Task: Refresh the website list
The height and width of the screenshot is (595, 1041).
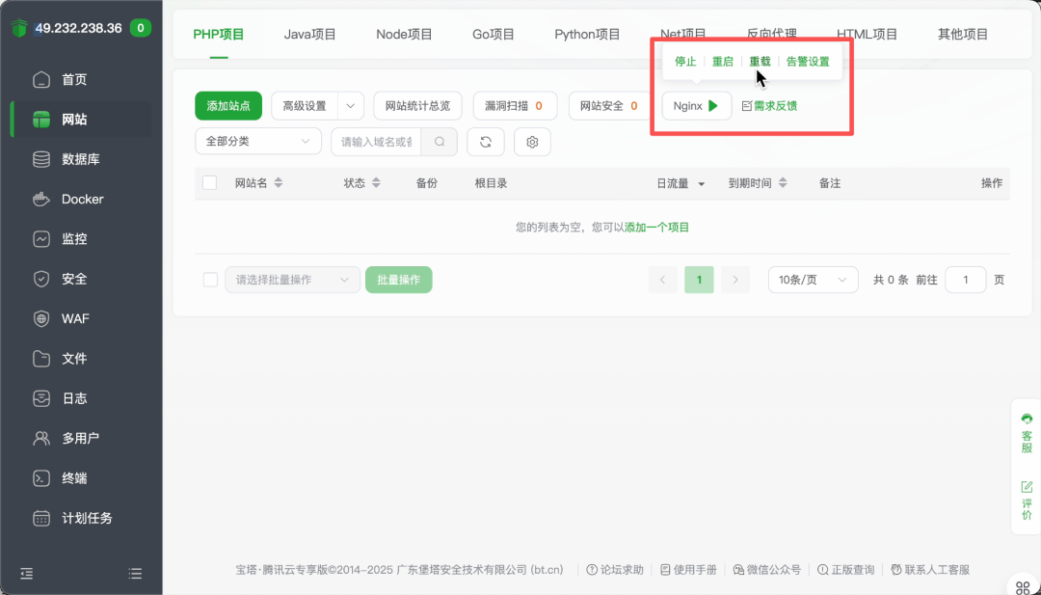Action: 486,141
